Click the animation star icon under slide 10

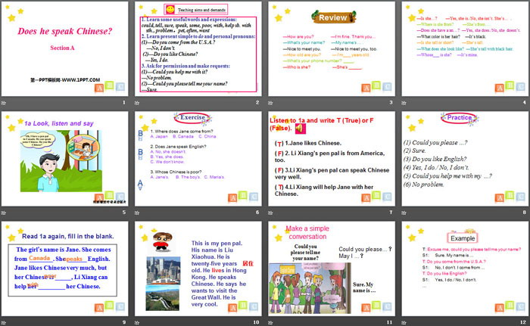(x=137, y=323)
